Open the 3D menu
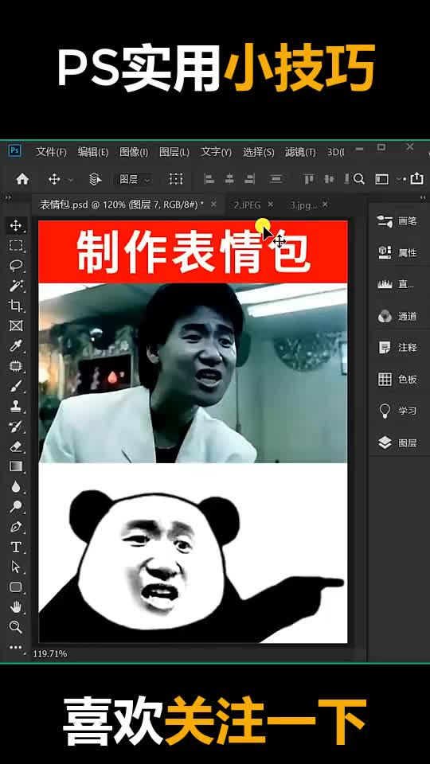The width and height of the screenshot is (430, 764). click(335, 152)
